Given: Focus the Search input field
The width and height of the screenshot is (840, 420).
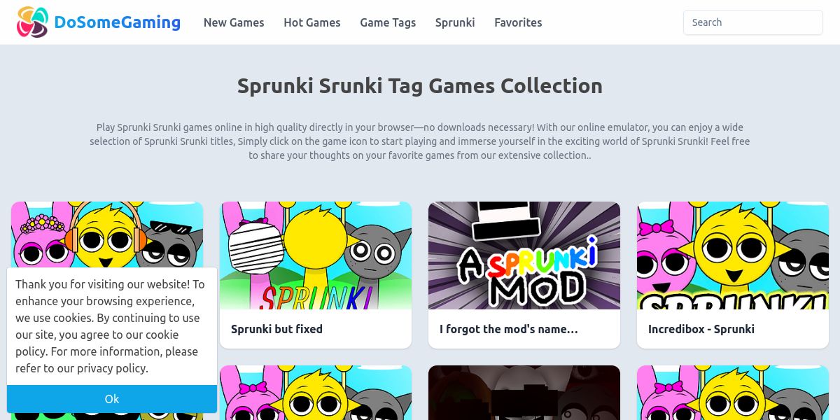Looking at the screenshot, I should [x=753, y=22].
